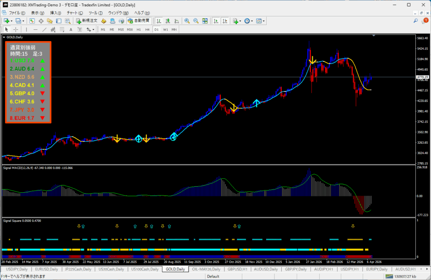Click the chart shift marker triangle at top

pyautogui.click(x=373, y=36)
